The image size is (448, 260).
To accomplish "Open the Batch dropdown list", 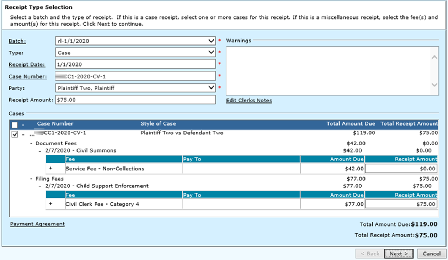I will (x=211, y=41).
